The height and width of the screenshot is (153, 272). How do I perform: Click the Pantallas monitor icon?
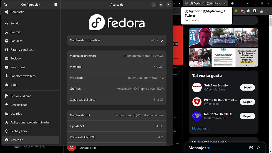6,41
